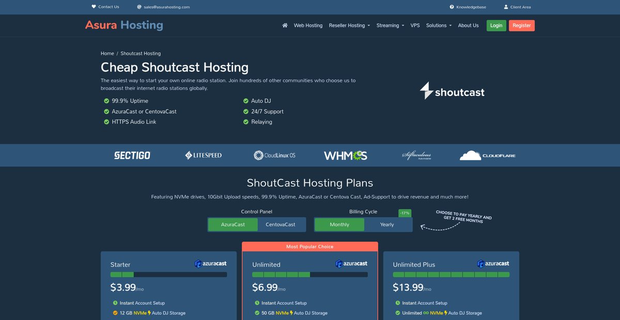Click the AzuraCast logo on Unlimited plan
This screenshot has width=620, height=320.
pyautogui.click(x=351, y=264)
